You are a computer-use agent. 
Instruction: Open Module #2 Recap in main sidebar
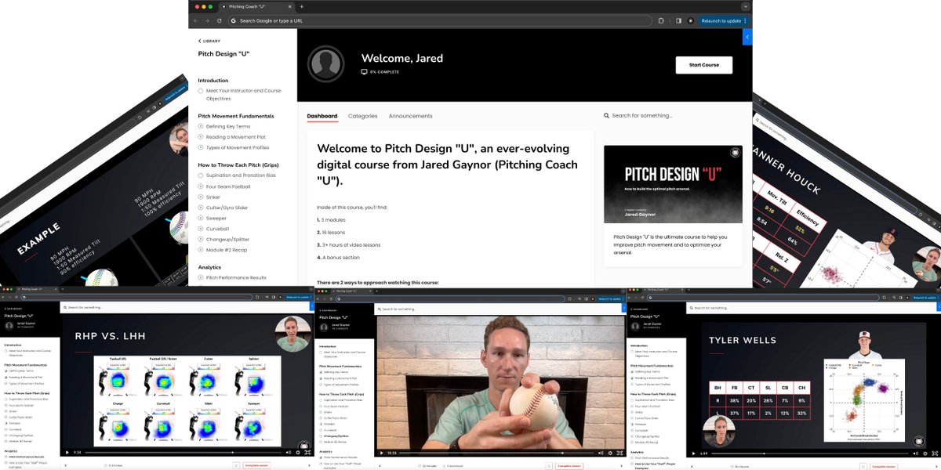(226, 250)
